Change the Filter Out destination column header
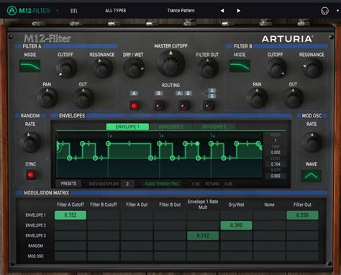 (302, 204)
